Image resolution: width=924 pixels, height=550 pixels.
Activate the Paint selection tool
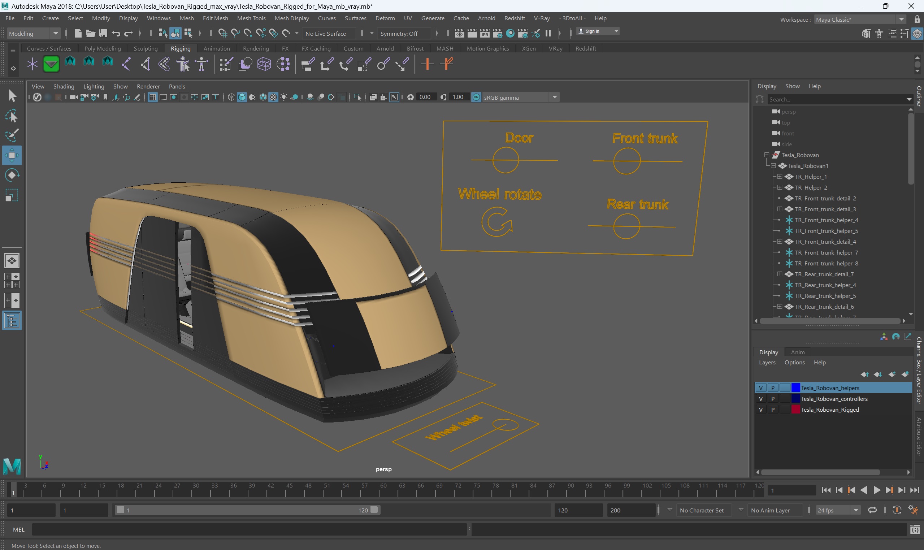(12, 136)
